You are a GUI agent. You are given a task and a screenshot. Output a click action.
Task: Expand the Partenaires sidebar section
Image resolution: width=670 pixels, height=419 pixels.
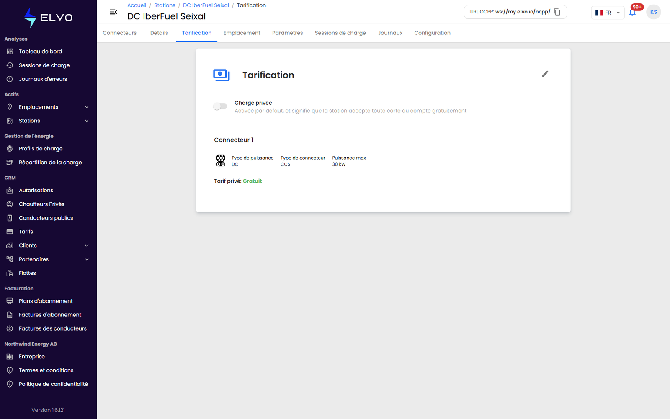[x=87, y=259]
